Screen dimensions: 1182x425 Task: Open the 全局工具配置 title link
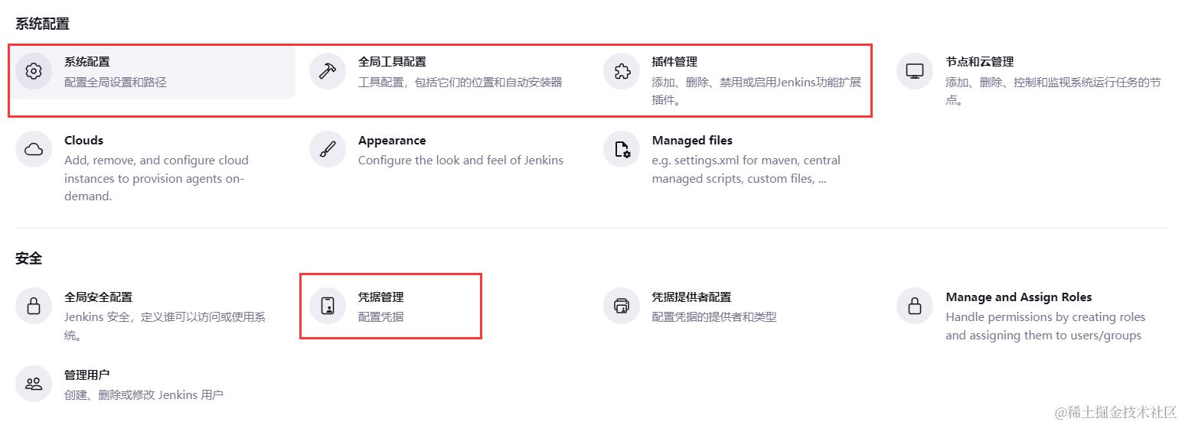[x=392, y=62]
